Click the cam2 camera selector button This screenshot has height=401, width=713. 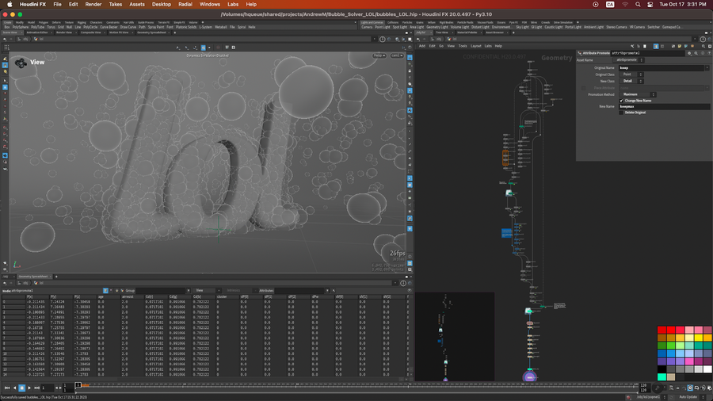pyautogui.click(x=395, y=55)
